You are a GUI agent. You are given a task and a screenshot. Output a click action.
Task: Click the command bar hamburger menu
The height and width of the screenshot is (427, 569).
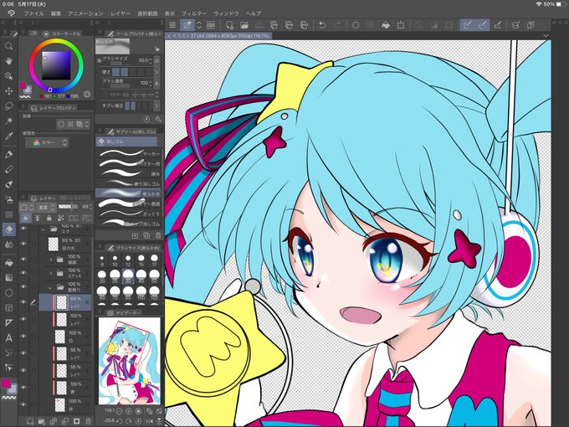tap(172, 25)
